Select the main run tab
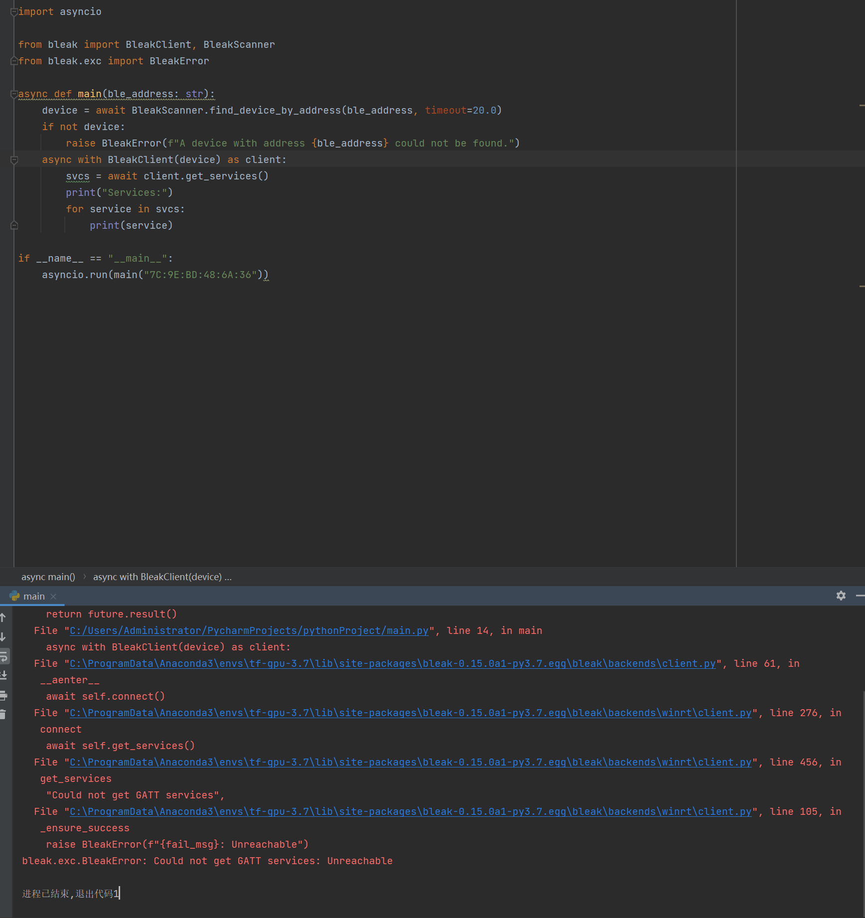This screenshot has width=865, height=918. point(34,596)
